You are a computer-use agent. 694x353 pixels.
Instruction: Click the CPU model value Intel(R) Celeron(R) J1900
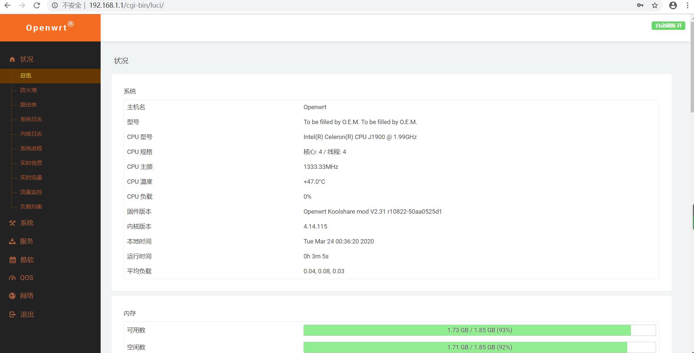pos(360,137)
